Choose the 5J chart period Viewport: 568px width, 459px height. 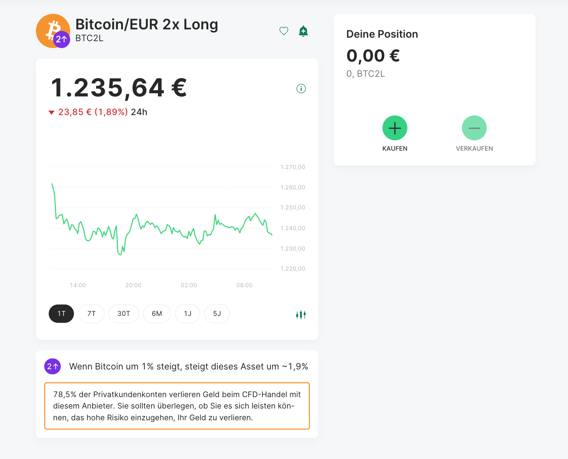(217, 313)
